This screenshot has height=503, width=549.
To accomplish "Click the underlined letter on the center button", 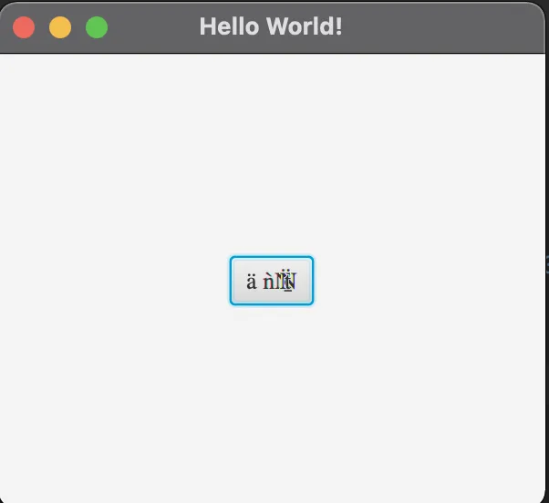I will pyautogui.click(x=288, y=282).
